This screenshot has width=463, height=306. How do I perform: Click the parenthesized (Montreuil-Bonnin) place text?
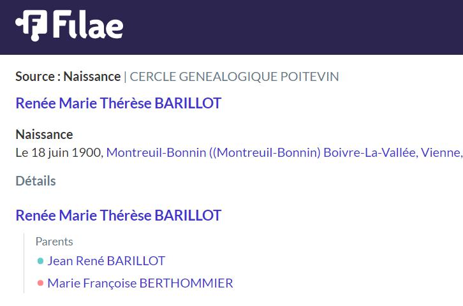(267, 152)
